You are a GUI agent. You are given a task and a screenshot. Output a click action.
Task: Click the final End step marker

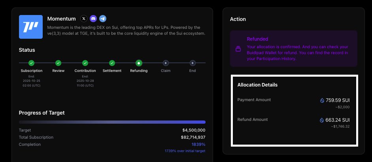coord(192,63)
